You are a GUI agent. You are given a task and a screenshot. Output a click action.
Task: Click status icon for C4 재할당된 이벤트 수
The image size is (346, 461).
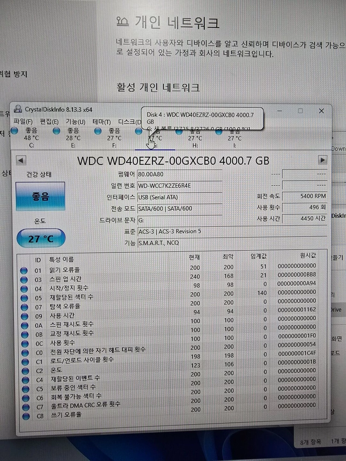25,380
